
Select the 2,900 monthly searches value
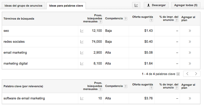click(x=98, y=53)
